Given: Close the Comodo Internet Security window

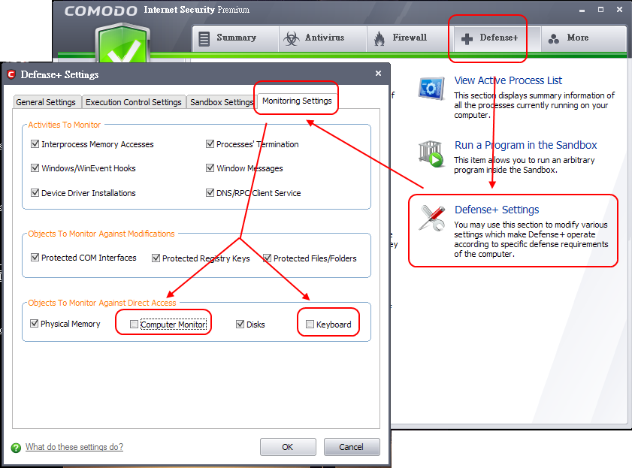Looking at the screenshot, I should [x=619, y=10].
